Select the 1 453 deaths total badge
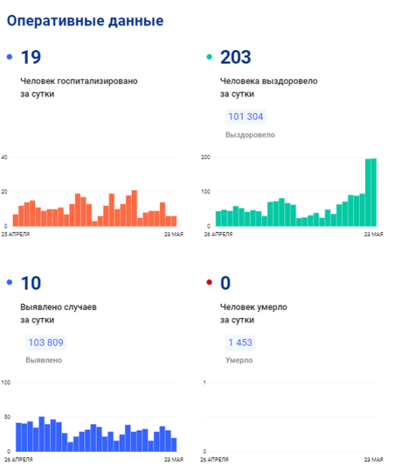This screenshot has height=473, width=395. pos(240,343)
